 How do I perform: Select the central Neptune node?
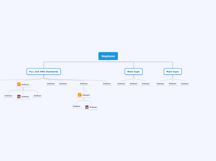[x=108, y=56]
